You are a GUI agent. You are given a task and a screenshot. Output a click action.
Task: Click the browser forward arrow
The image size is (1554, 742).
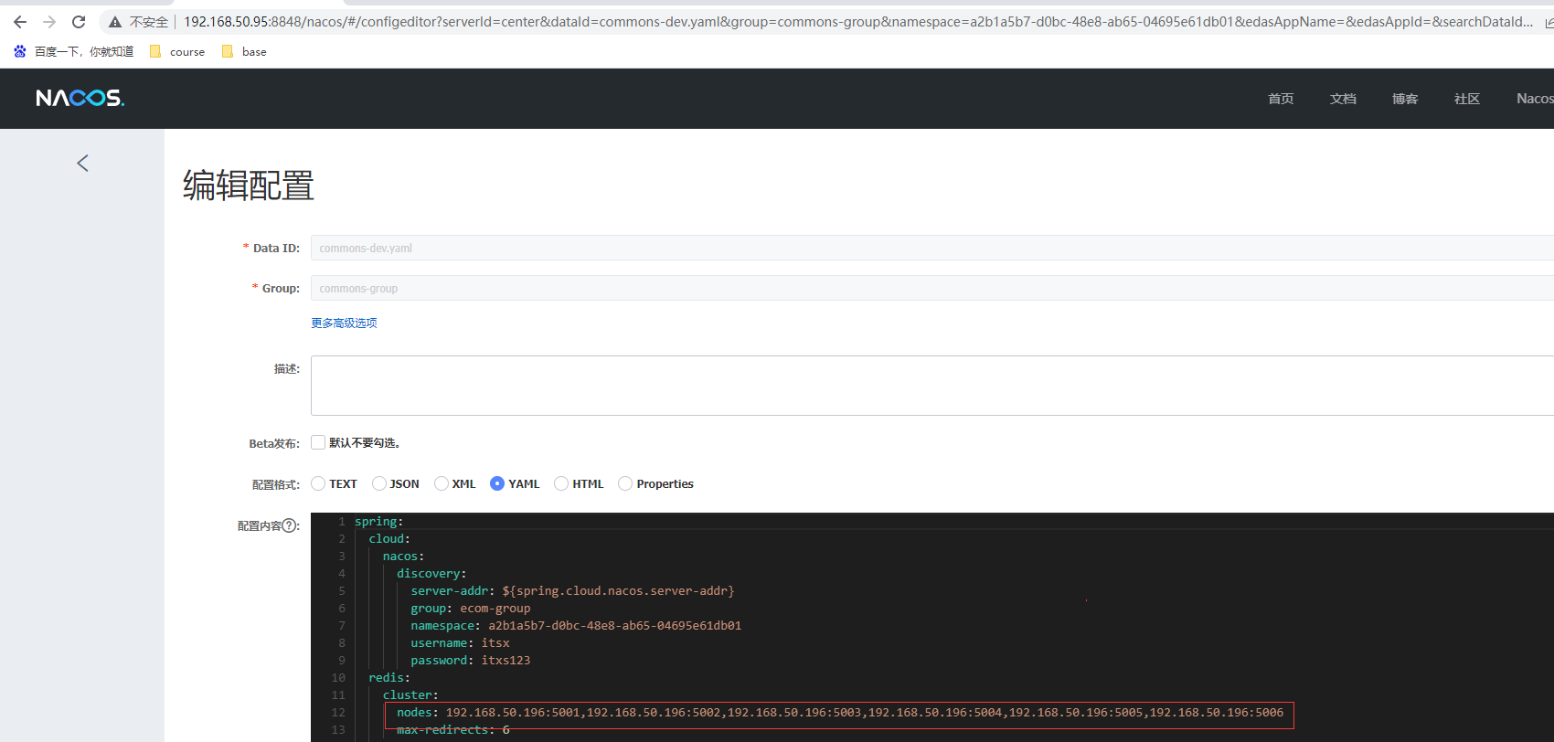click(49, 22)
